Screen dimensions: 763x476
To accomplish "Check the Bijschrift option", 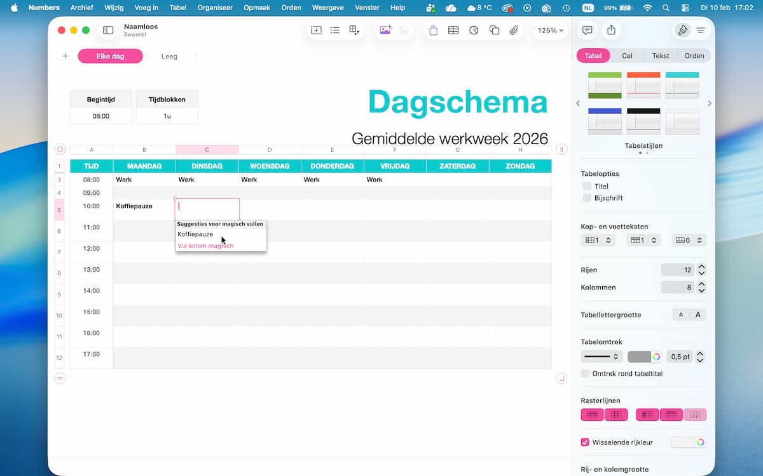I will [587, 198].
